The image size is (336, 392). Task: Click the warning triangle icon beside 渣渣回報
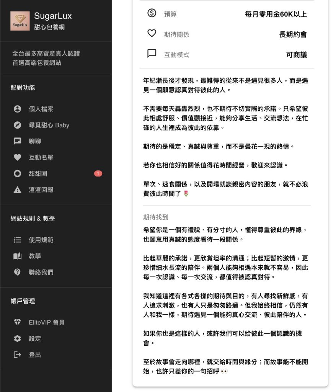pyautogui.click(x=17, y=190)
